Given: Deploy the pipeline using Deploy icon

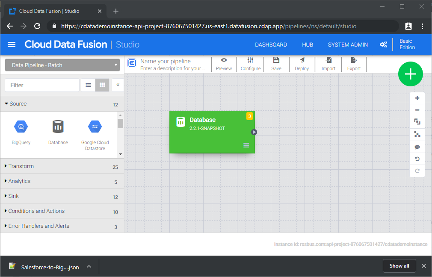Looking at the screenshot, I should coord(302,60).
